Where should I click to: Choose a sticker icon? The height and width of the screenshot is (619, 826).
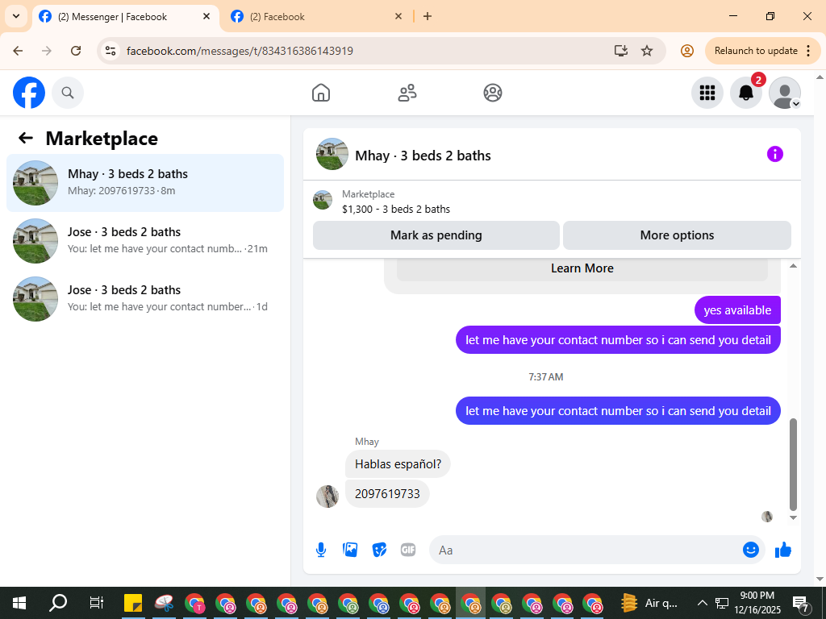point(379,550)
